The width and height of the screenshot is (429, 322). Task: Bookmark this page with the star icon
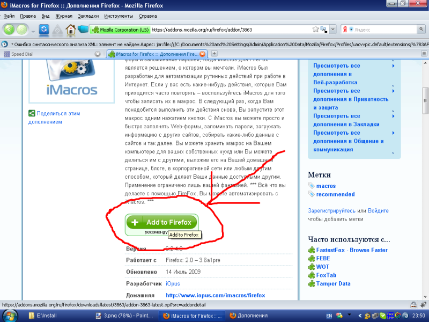[x=315, y=29]
